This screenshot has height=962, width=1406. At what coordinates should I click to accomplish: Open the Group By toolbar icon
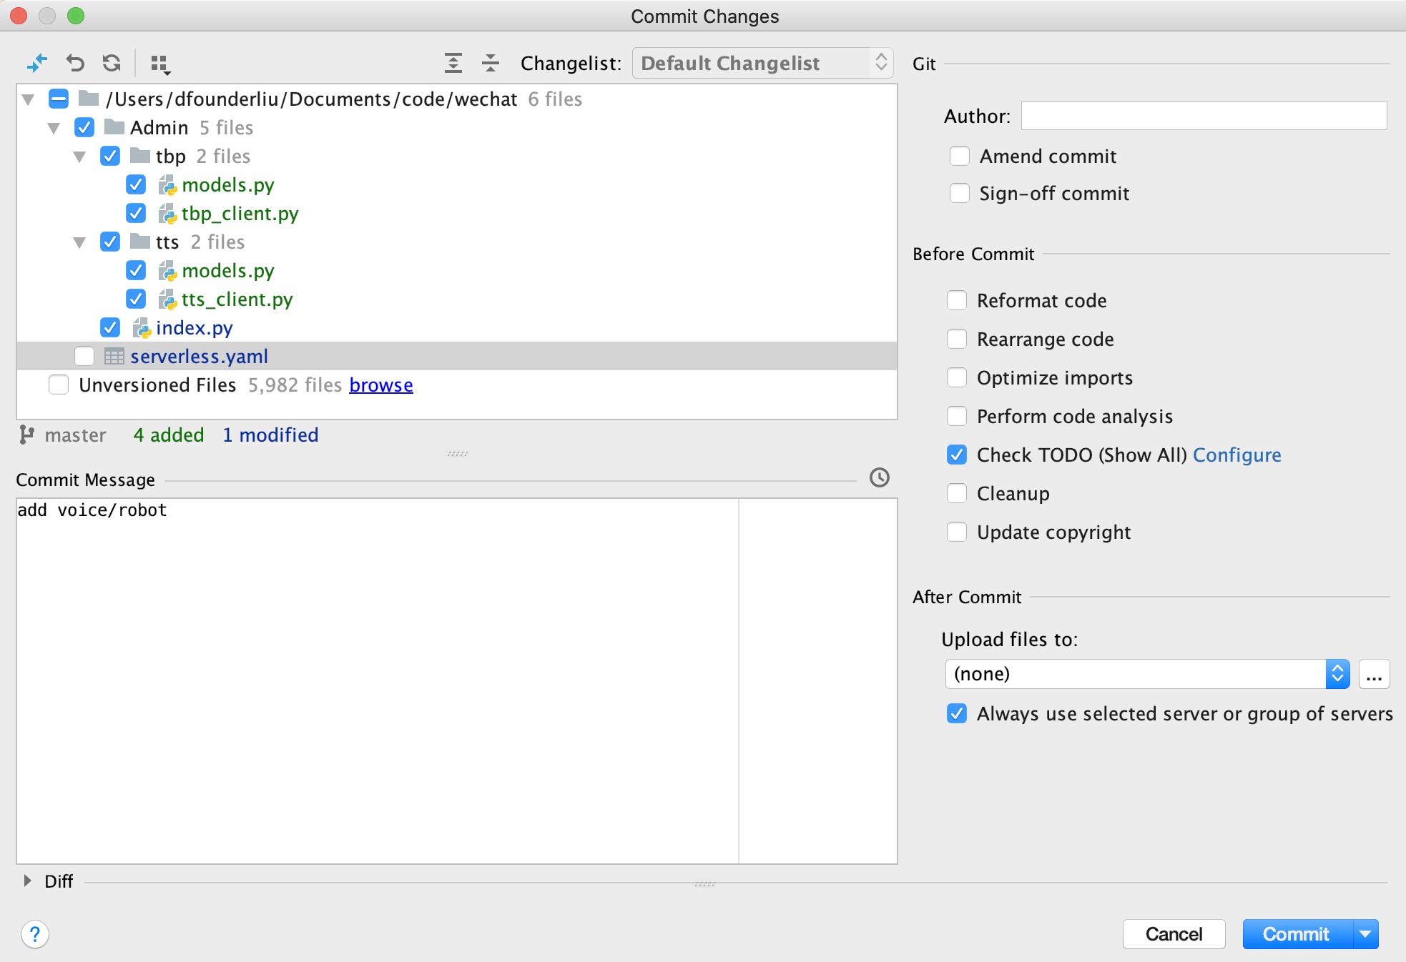(x=160, y=64)
